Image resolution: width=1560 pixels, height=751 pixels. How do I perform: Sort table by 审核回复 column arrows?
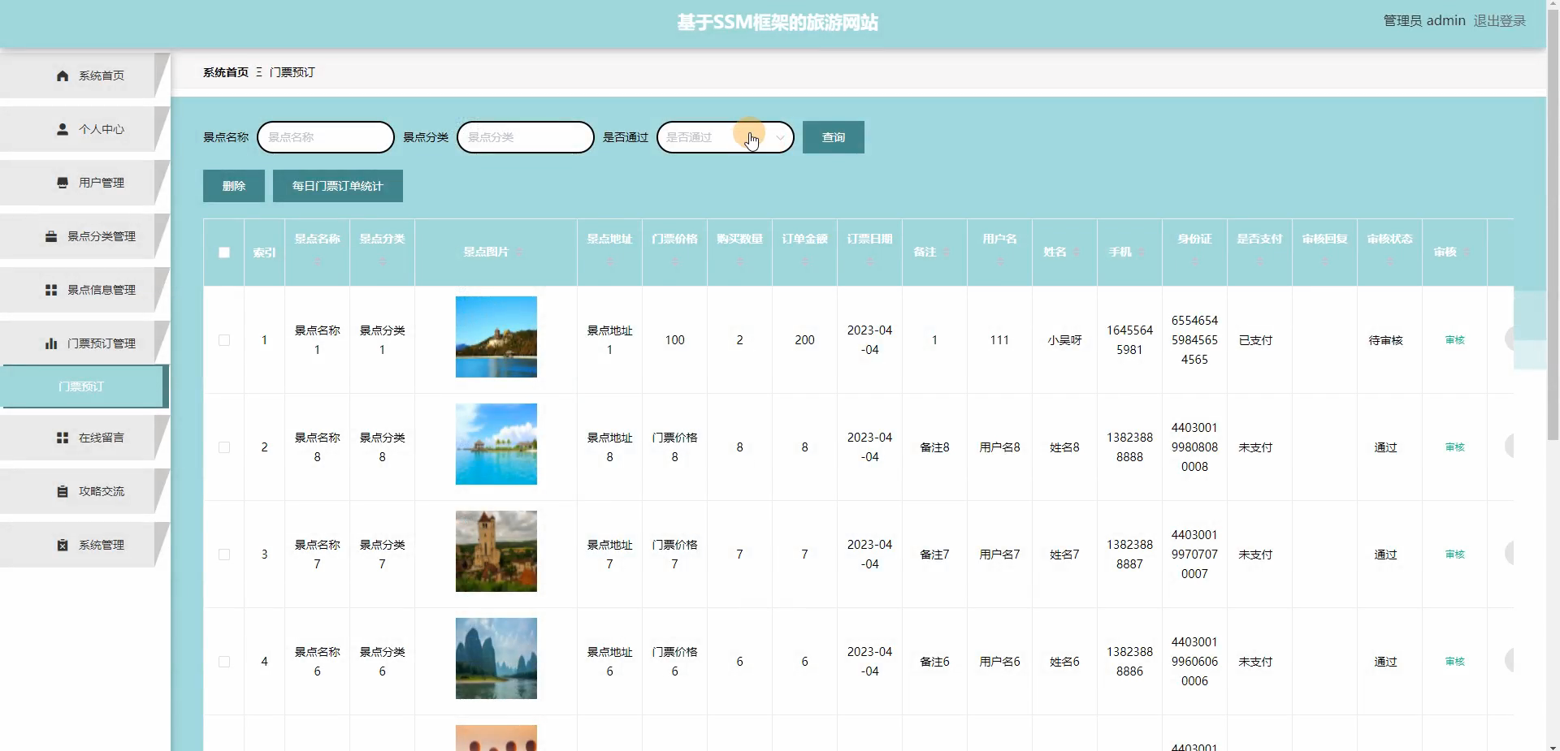pyautogui.click(x=1324, y=261)
